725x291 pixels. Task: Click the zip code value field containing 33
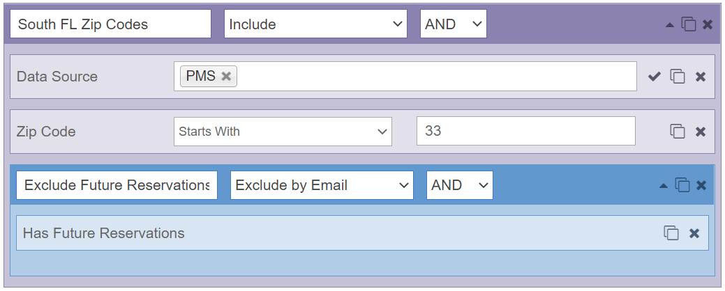pos(525,131)
